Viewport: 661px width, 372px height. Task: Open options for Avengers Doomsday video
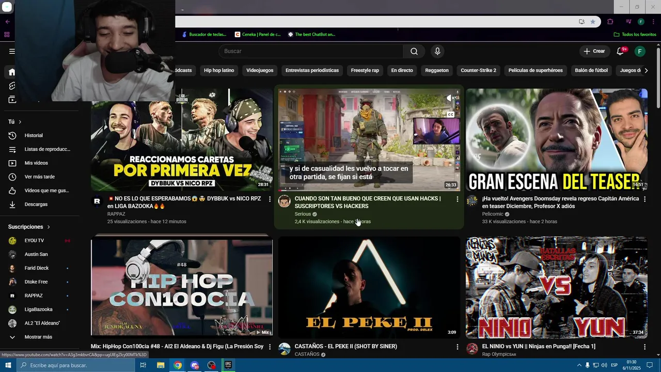tap(644, 199)
